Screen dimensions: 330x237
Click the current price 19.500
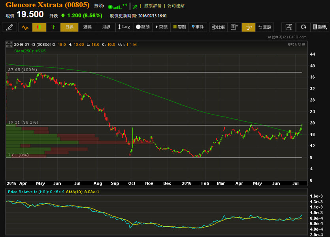[30, 15]
